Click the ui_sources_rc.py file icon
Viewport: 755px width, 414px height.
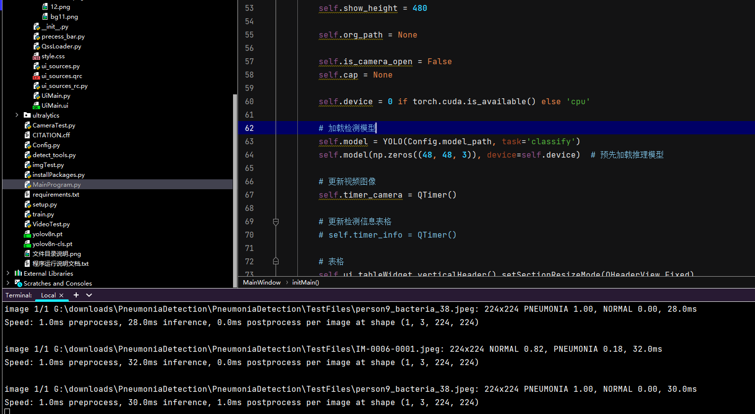point(36,86)
